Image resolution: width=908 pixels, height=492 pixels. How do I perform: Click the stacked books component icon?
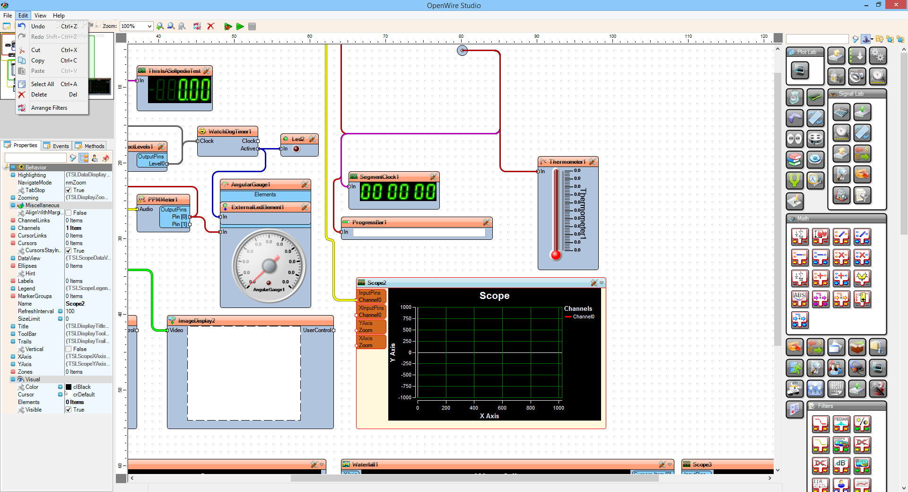pyautogui.click(x=795, y=159)
